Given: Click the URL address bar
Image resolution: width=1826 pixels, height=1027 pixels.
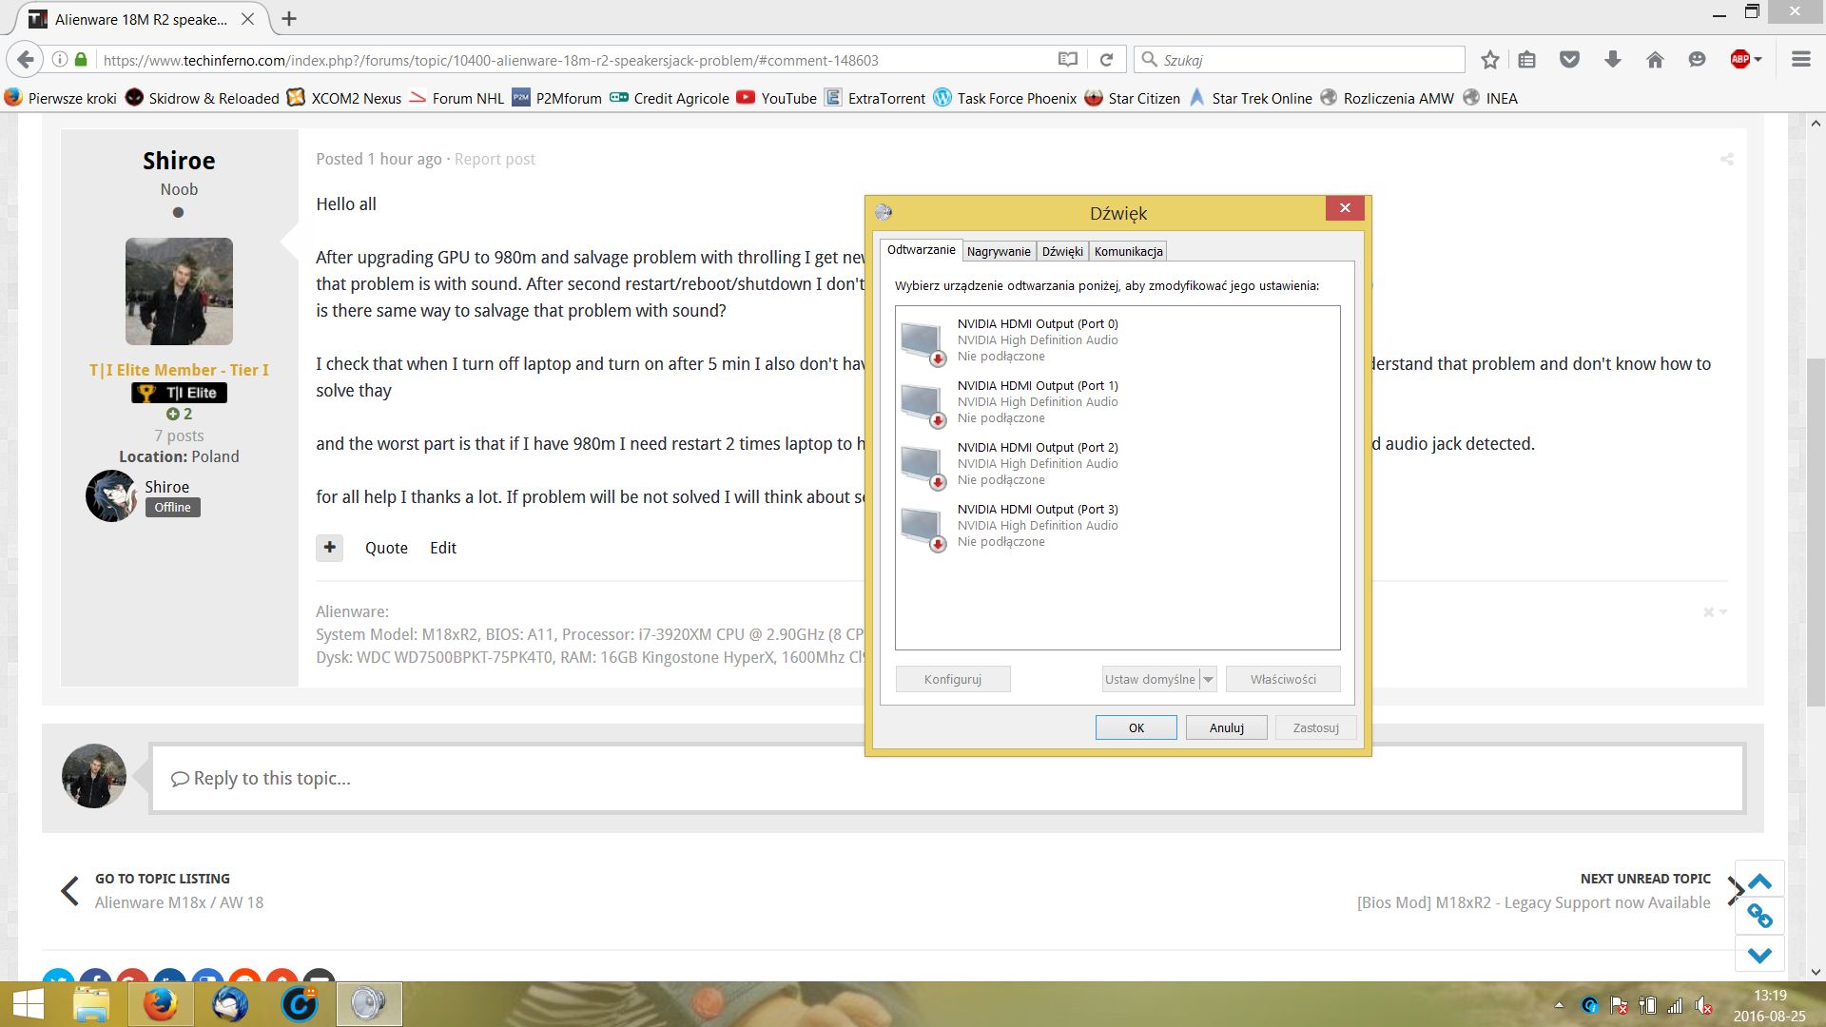Looking at the screenshot, I should [x=571, y=60].
